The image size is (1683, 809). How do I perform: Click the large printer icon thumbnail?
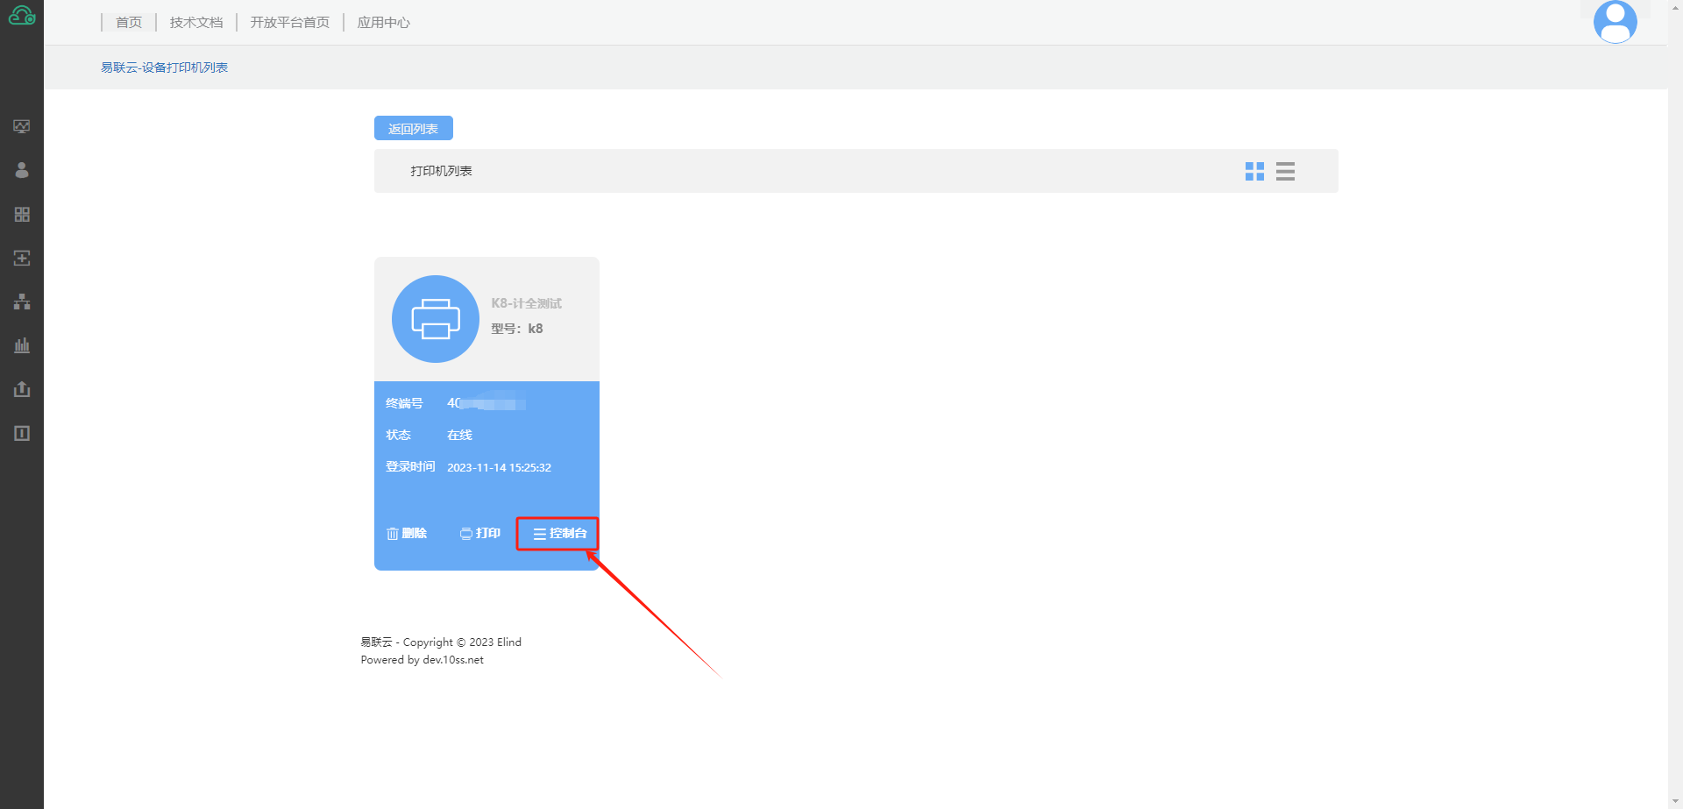pyautogui.click(x=436, y=319)
